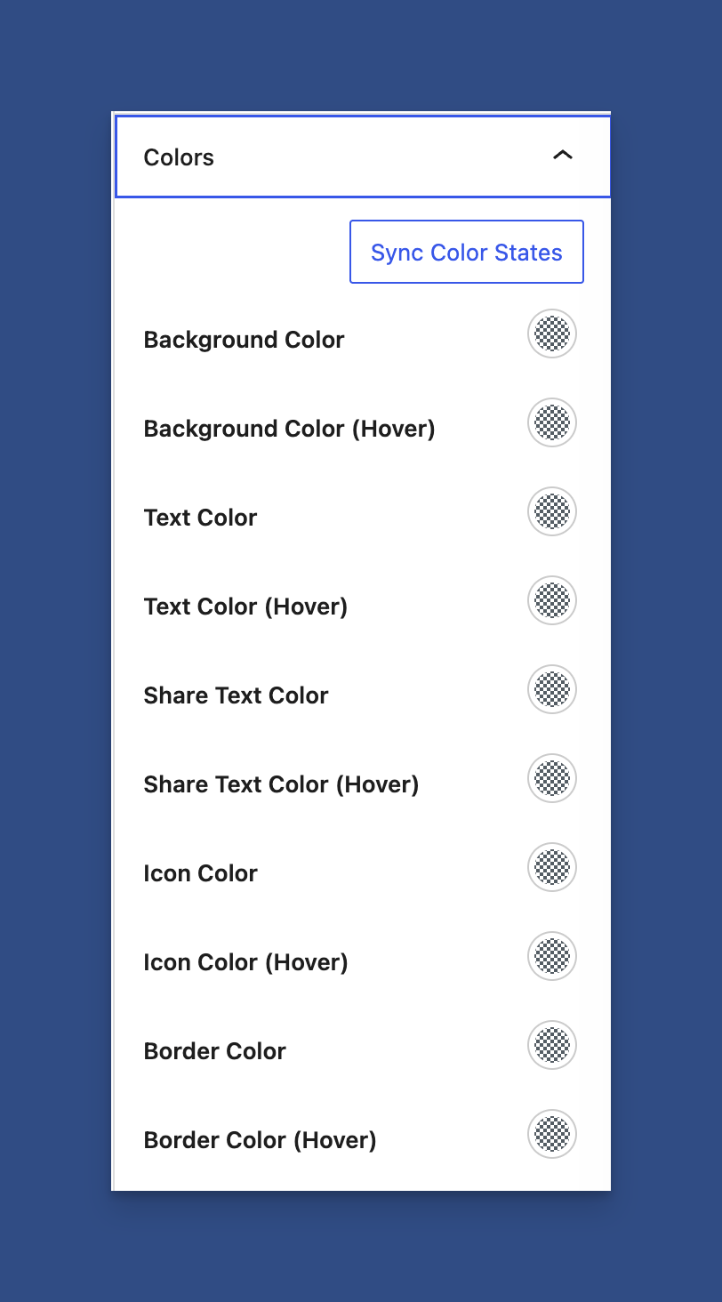Pick the Background Color (Hover) swatch
The width and height of the screenshot is (722, 1302).
click(x=552, y=423)
